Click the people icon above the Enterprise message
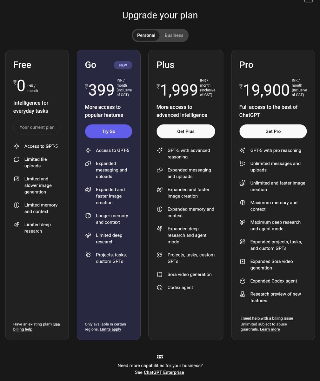320x381 pixels. coord(160,356)
